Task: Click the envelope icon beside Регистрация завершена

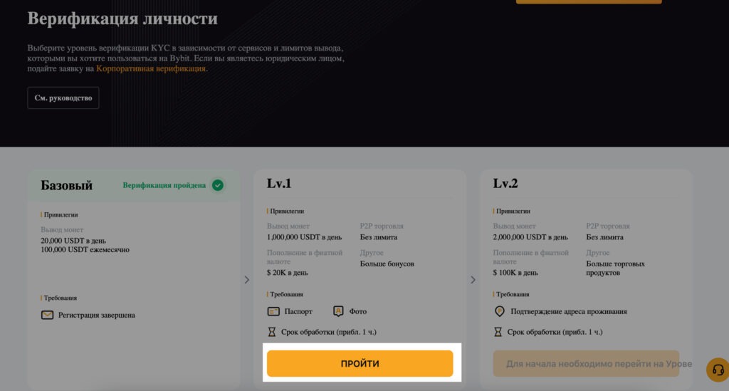Action: point(48,316)
